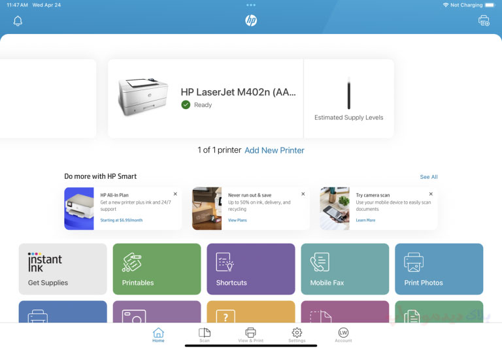
Task: Tap the green tile with documents icon
Action: (439, 311)
